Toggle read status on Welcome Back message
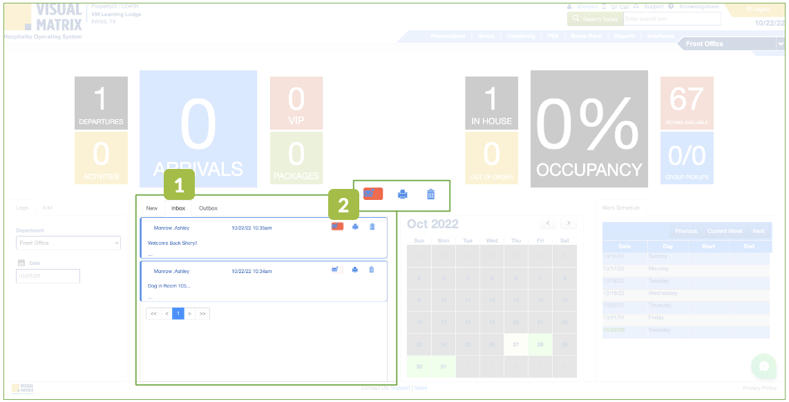 coord(337,226)
